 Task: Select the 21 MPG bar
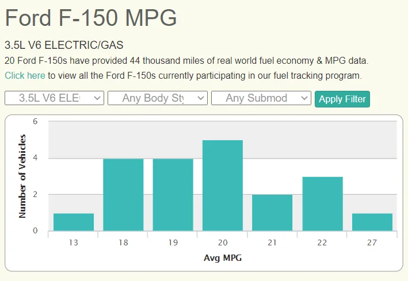272,213
